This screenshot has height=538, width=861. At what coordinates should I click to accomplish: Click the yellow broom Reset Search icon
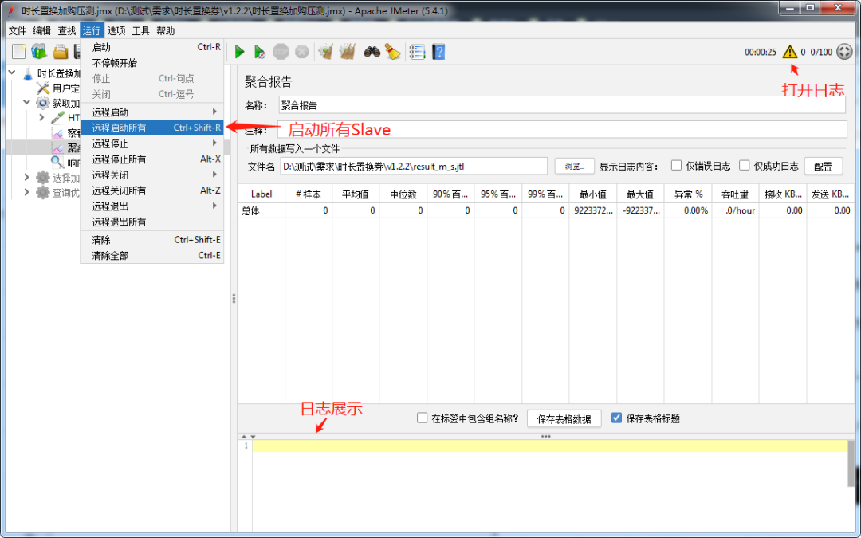392,52
